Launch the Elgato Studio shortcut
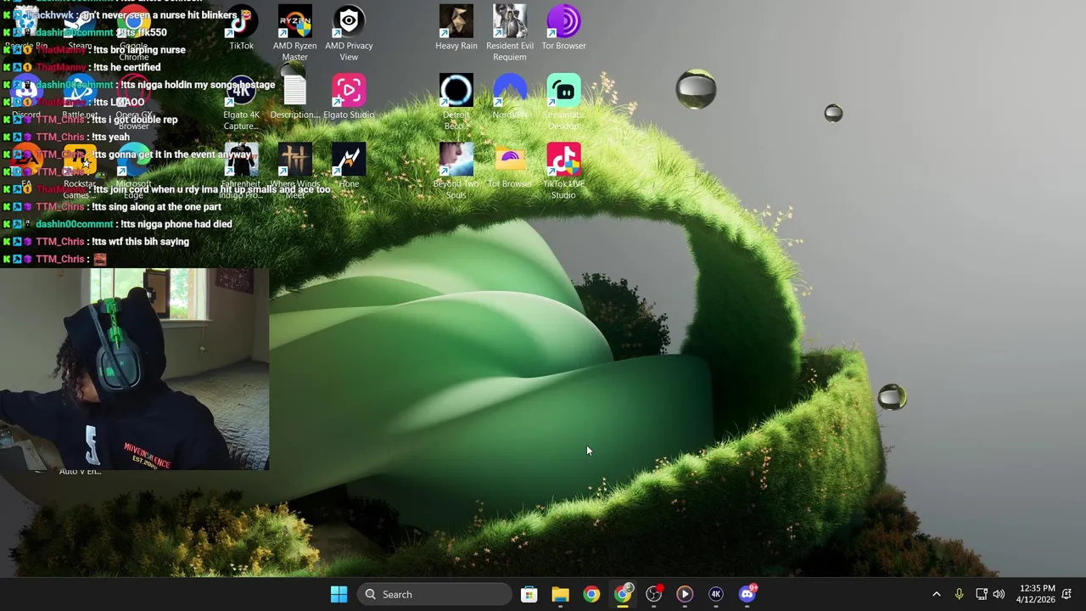This screenshot has width=1086, height=611. [x=349, y=98]
